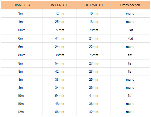This screenshot has height=117, width=151.
Task: Click the 18mm out-width cell
Action: pos(94,22)
